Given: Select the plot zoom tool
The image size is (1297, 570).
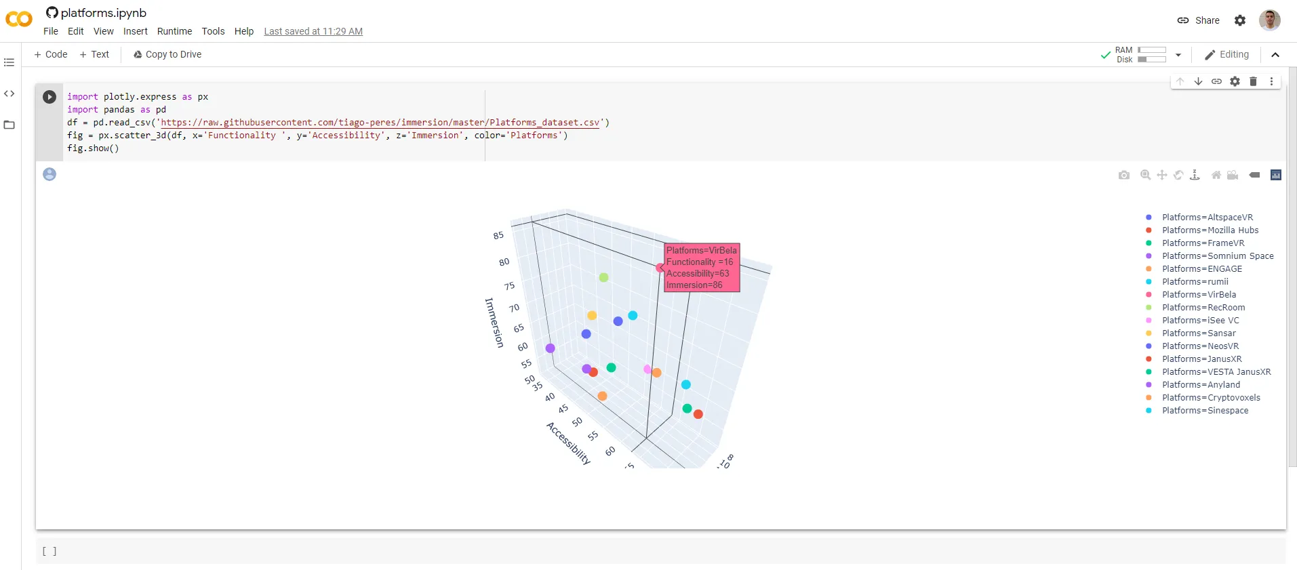Looking at the screenshot, I should point(1146,175).
